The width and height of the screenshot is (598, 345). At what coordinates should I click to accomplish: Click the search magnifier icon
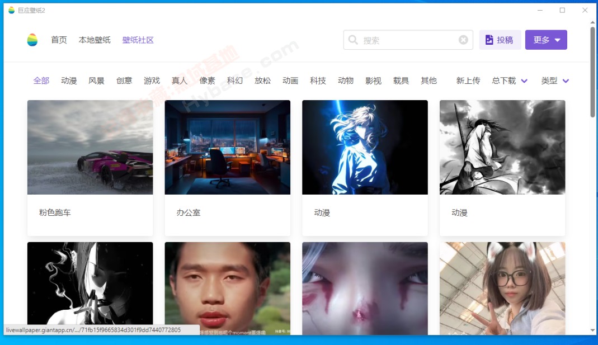[x=353, y=40]
